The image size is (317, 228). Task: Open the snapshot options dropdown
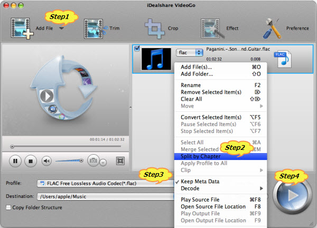[103, 163]
